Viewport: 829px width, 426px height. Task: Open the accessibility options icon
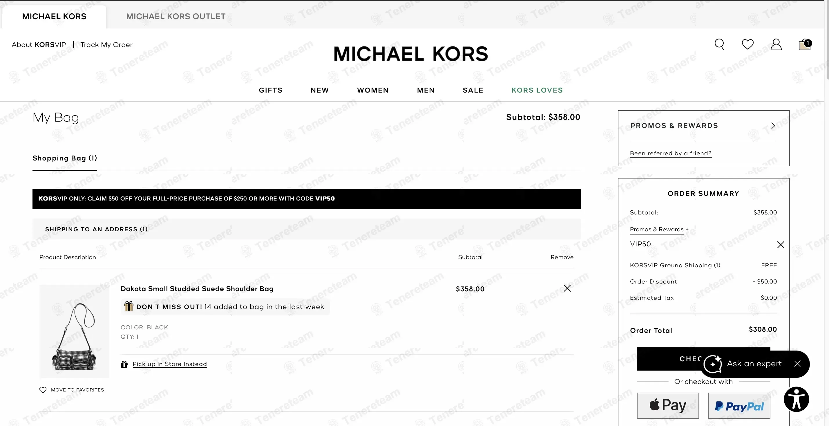pos(796,399)
